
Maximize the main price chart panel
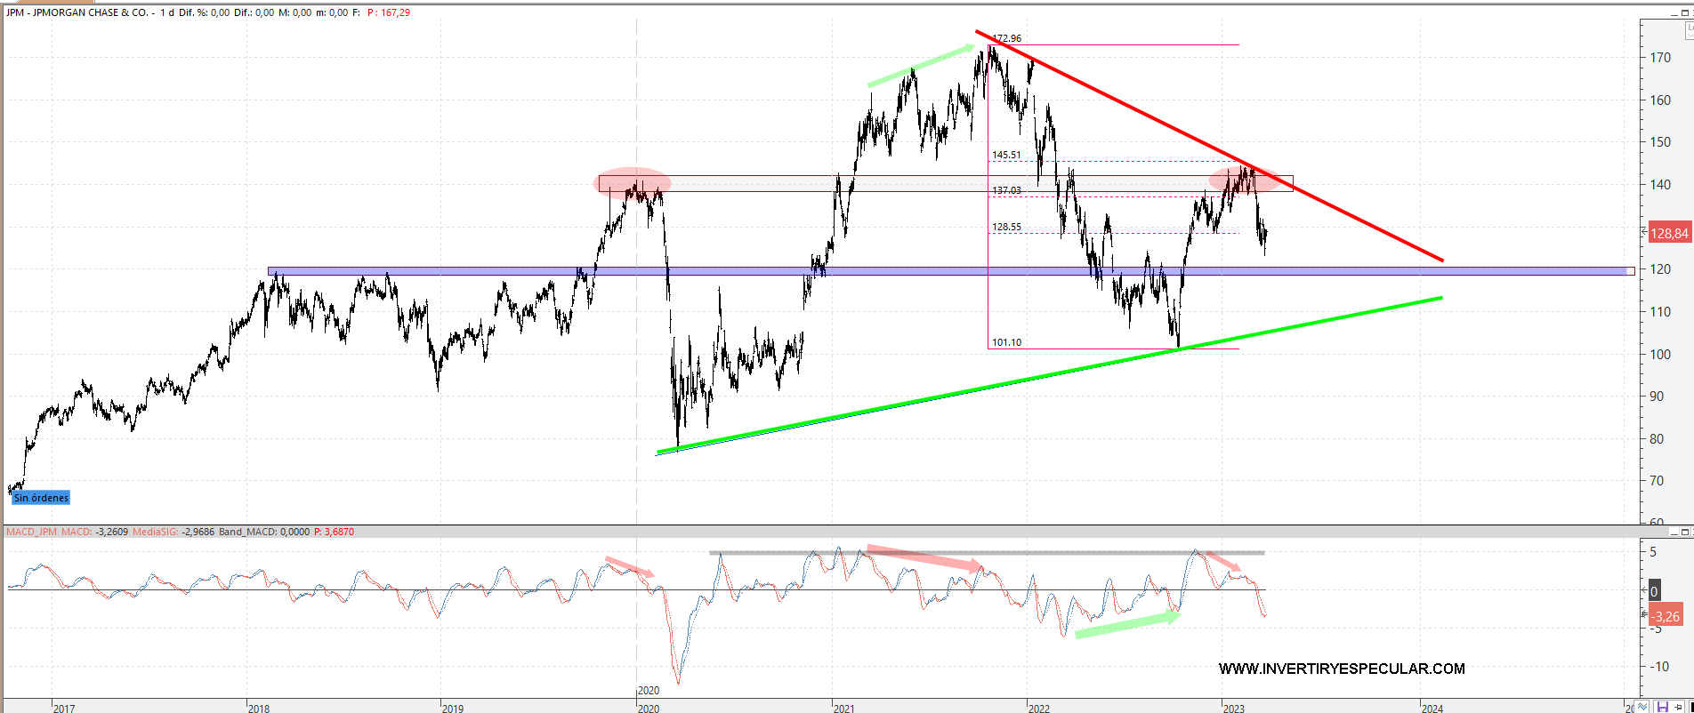point(1687,12)
